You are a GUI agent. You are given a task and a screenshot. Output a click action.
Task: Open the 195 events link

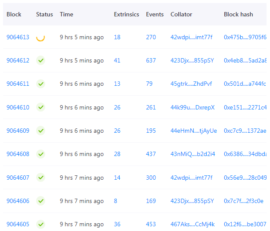151,131
